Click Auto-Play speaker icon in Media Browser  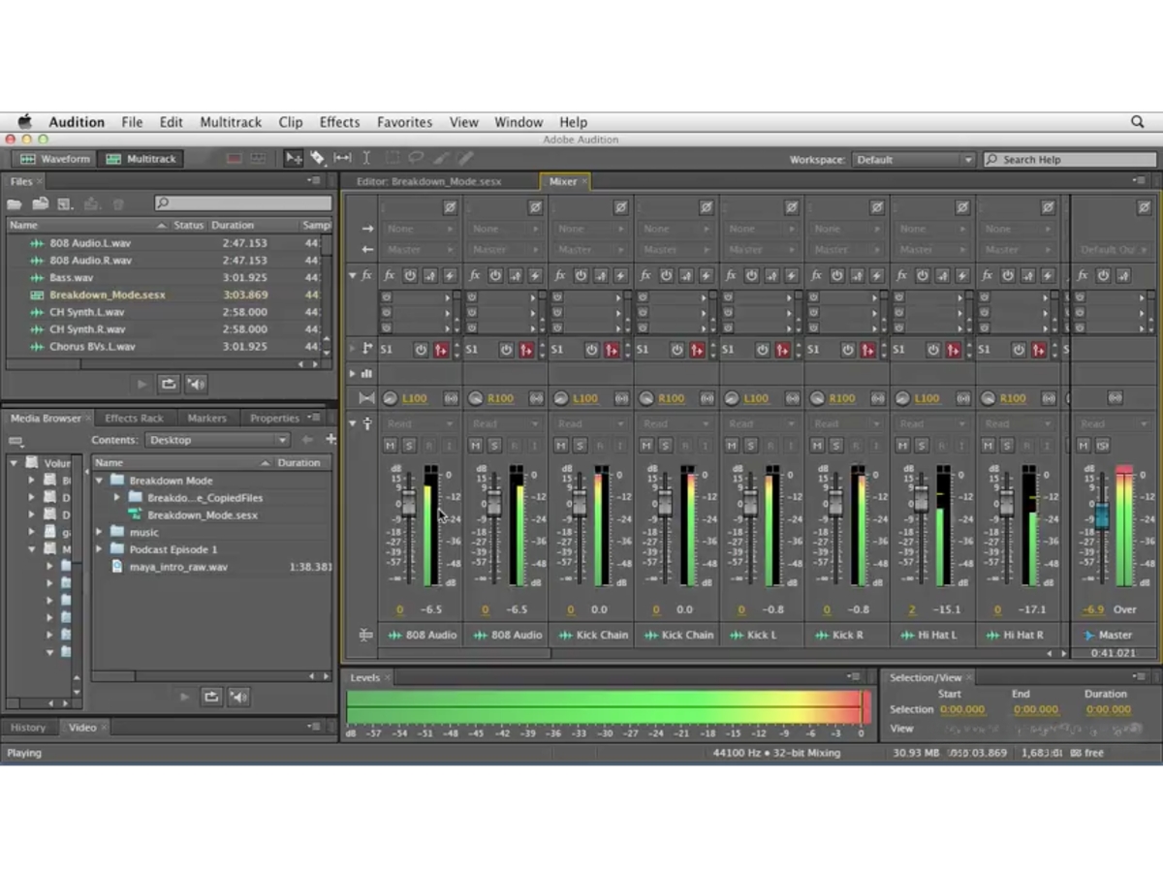click(x=238, y=696)
